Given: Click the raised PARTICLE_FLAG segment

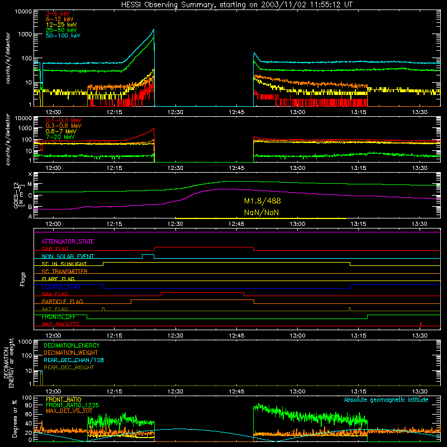Looking at the screenshot, I should (192, 300).
